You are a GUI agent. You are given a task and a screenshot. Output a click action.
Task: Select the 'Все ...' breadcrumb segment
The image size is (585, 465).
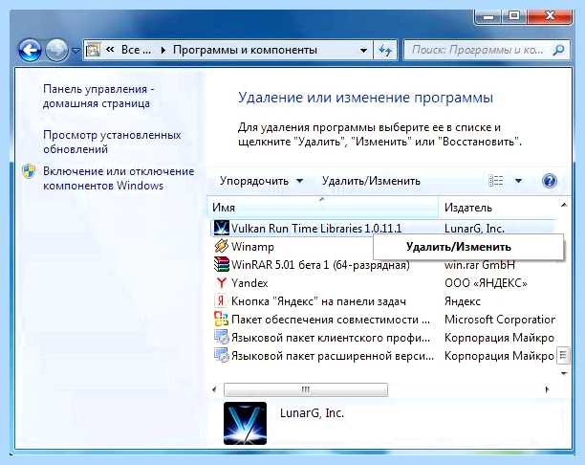point(136,50)
